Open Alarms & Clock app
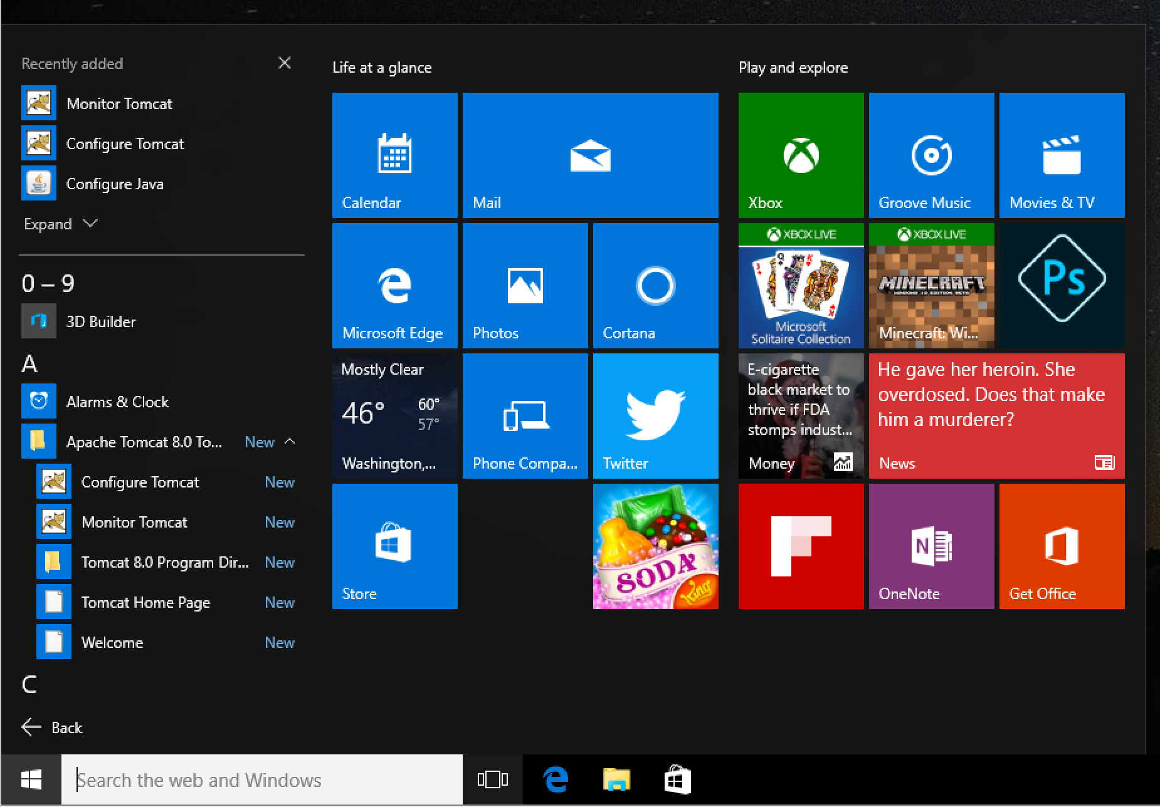The image size is (1160, 807). (x=162, y=402)
